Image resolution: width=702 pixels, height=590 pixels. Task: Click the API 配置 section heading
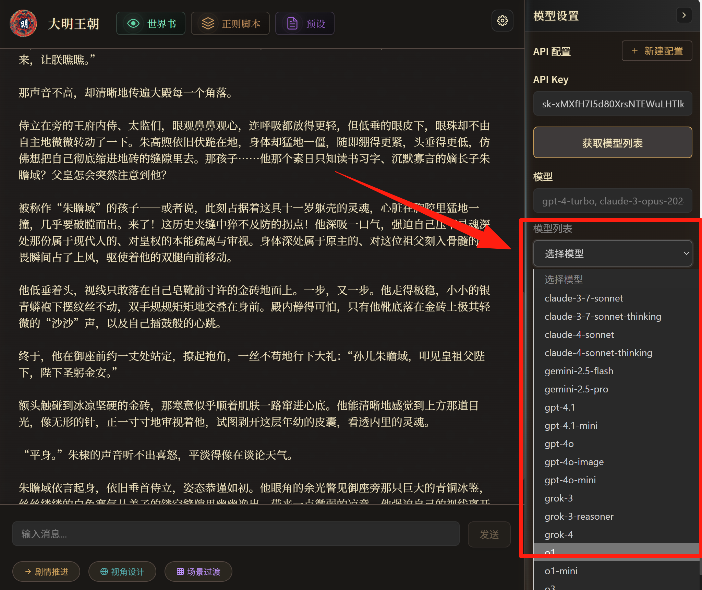[552, 51]
